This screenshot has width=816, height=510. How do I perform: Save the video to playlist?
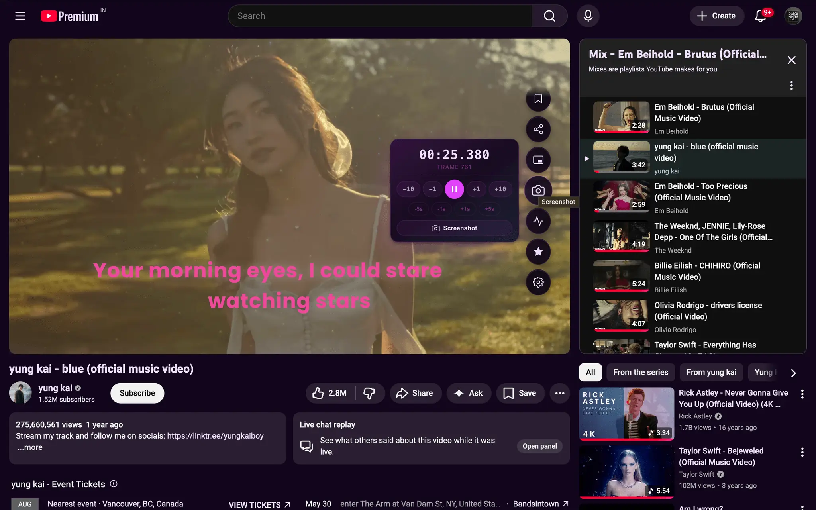520,393
